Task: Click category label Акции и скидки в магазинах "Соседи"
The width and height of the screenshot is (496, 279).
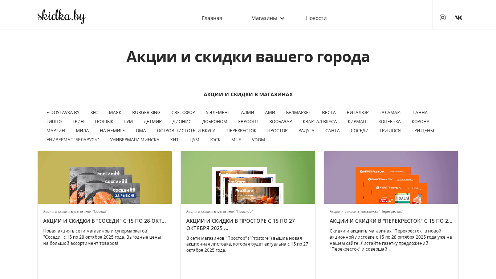Action: point(75,211)
